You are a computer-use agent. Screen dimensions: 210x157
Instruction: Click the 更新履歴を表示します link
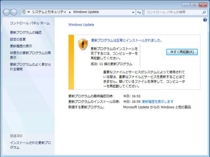tap(157, 102)
